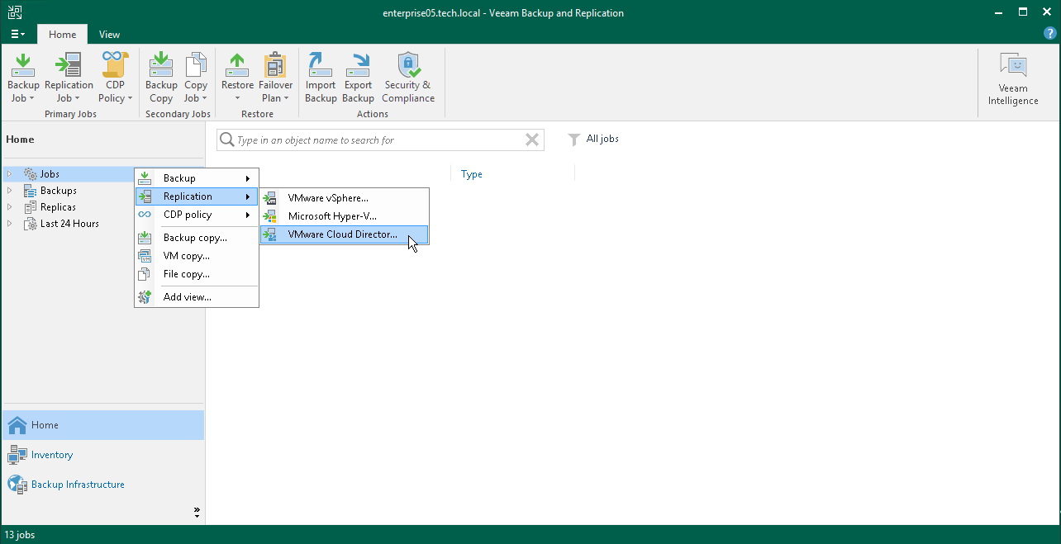1061x544 pixels.
Task: Click inside the object name search field
Action: pos(380,140)
